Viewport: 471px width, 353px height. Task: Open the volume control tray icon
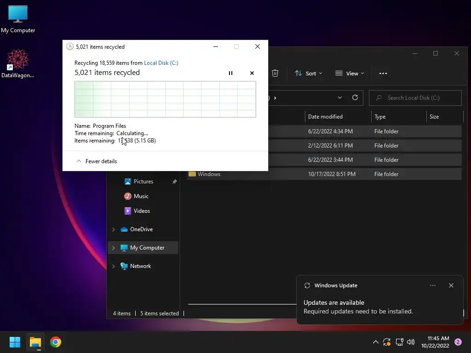point(411,342)
